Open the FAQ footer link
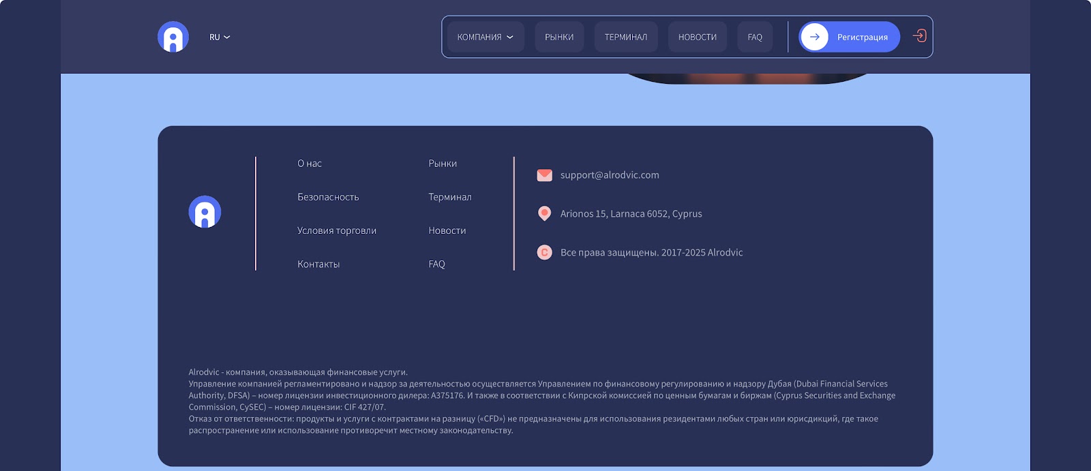Viewport: 1091px width, 471px height. pyautogui.click(x=437, y=264)
